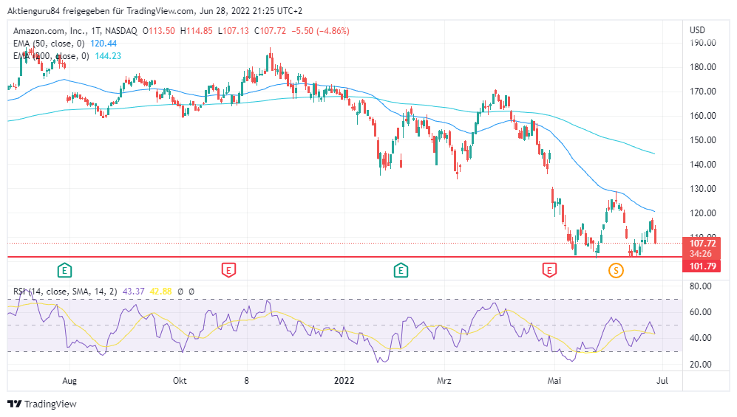Click the EMA 200 value 144.23

[108, 56]
